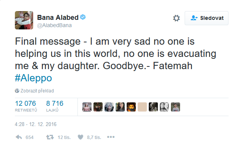Viewport: 243px width, 152px height.
Task: Open the last avatar in likers row
Action: [x=175, y=107]
